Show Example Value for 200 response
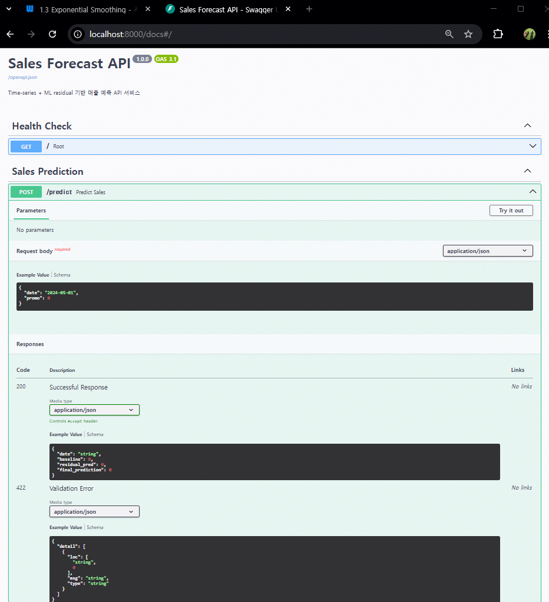Image resolution: width=549 pixels, height=602 pixels. [x=66, y=434]
